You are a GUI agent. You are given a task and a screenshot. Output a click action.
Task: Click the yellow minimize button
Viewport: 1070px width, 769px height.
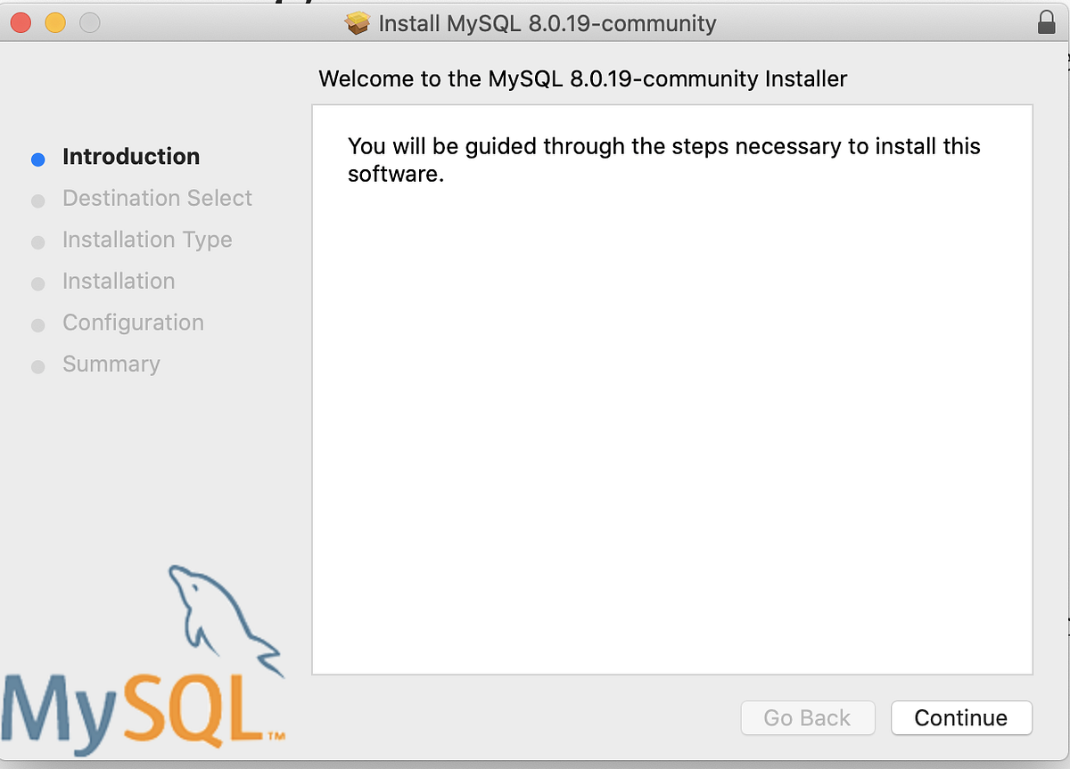point(54,23)
